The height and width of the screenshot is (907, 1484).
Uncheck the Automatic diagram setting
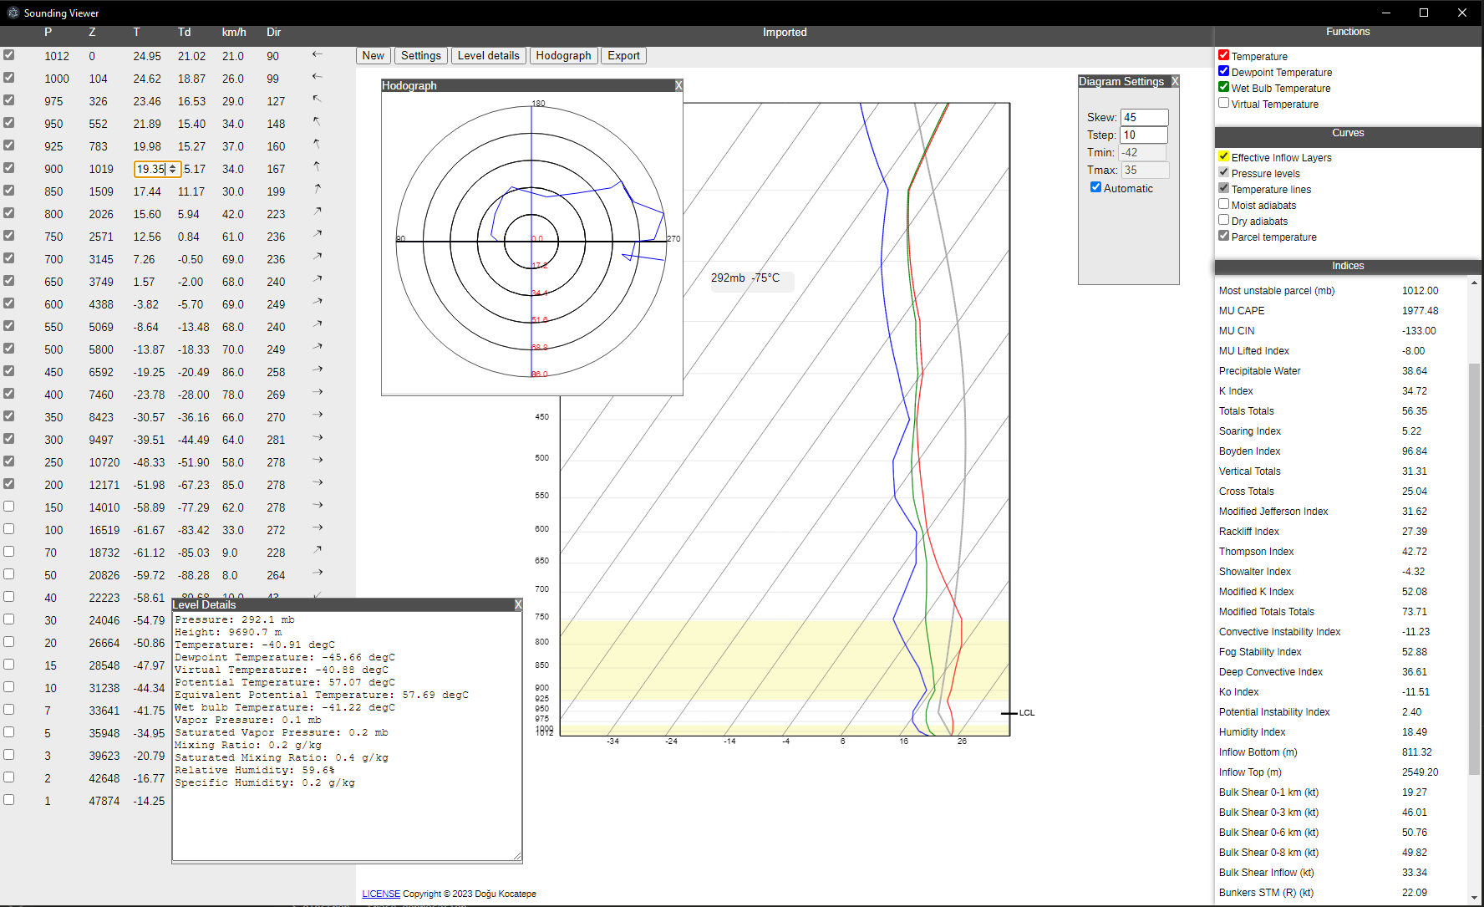tap(1095, 187)
